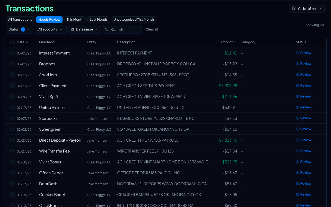Click the OFFICE DEPOT #5183 RALEIGH NC description
Screen dimensions: 331x207
pyautogui.click(x=149, y=173)
